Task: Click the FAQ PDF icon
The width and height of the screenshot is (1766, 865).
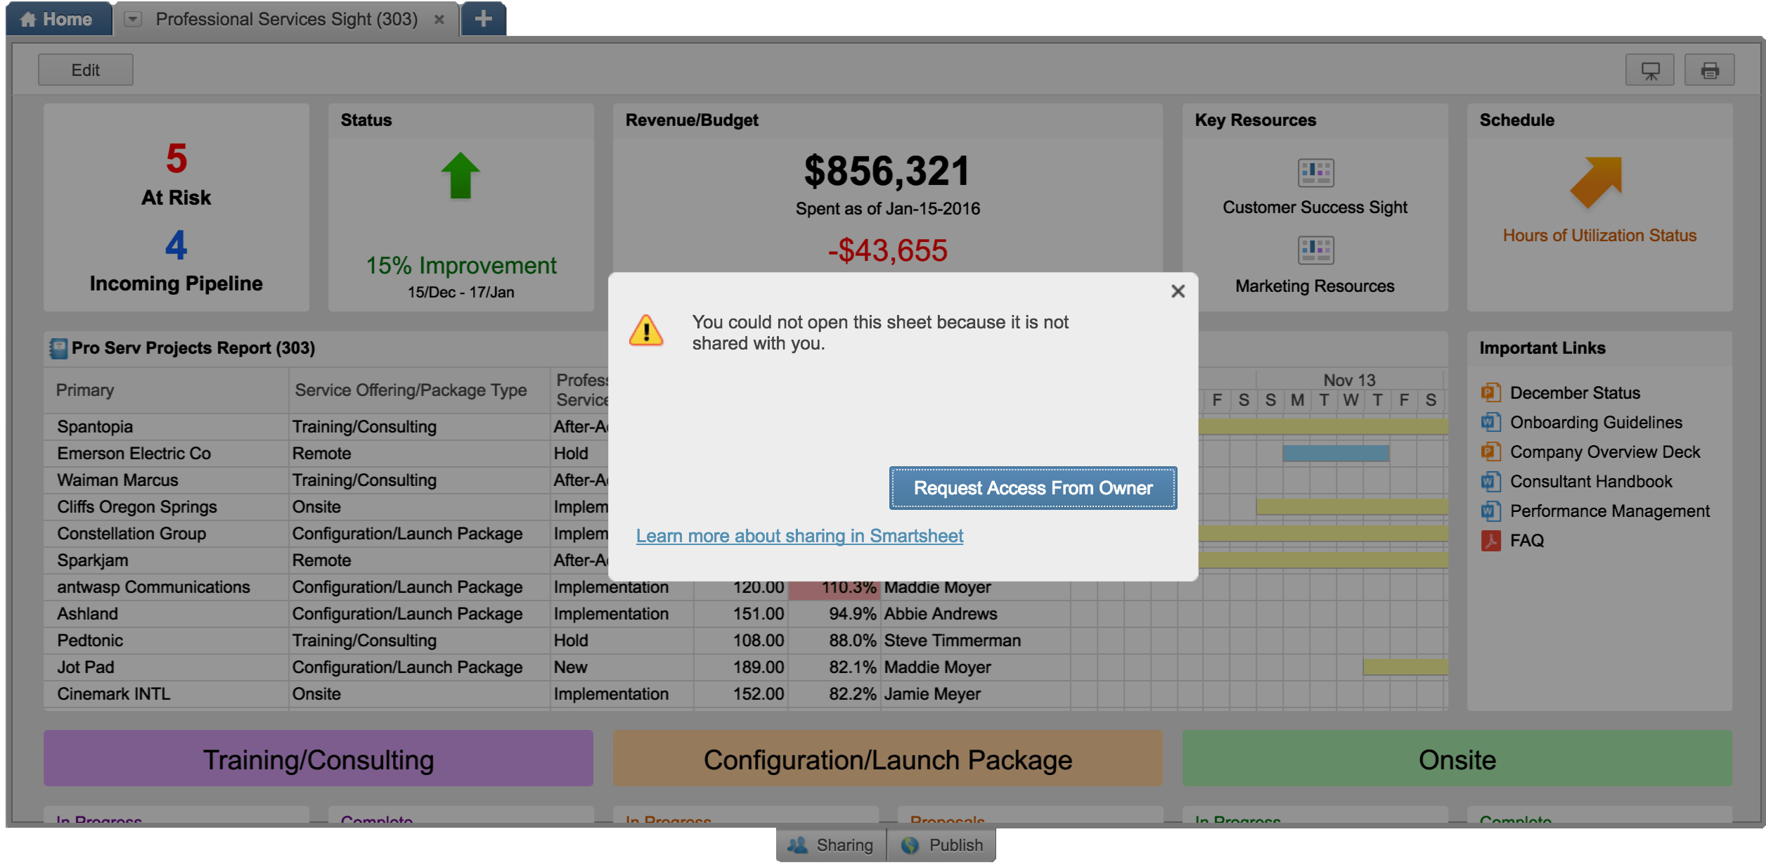Action: [1490, 541]
